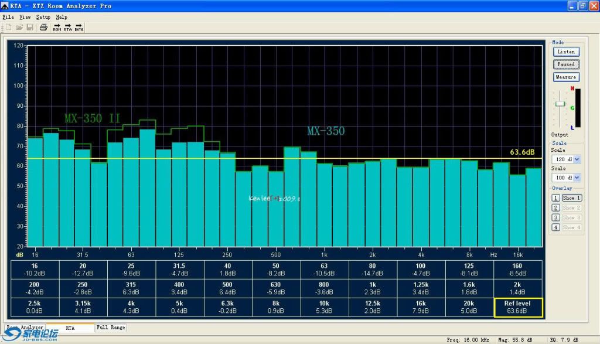This screenshot has width=600, height=344.
Task: Select the Ref level 63.6dB cell
Action: click(x=518, y=307)
